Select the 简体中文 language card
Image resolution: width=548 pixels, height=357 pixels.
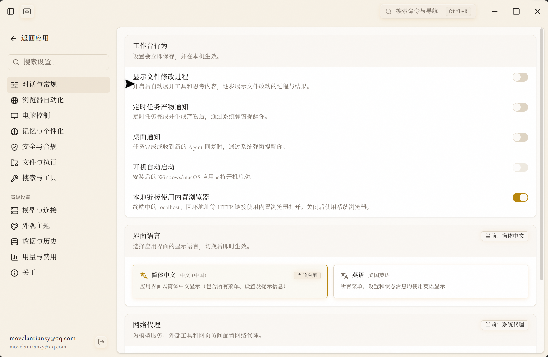(x=230, y=281)
